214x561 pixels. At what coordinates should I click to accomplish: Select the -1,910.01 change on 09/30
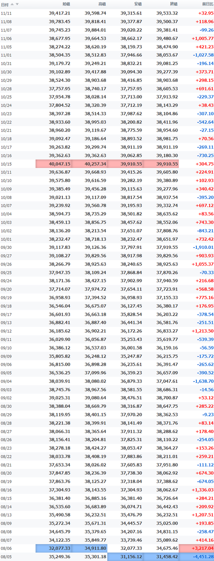point(203,247)
